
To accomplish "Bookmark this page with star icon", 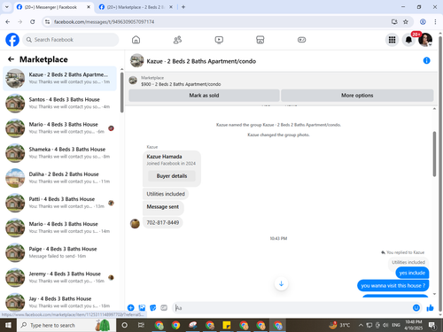I will 406,21.
